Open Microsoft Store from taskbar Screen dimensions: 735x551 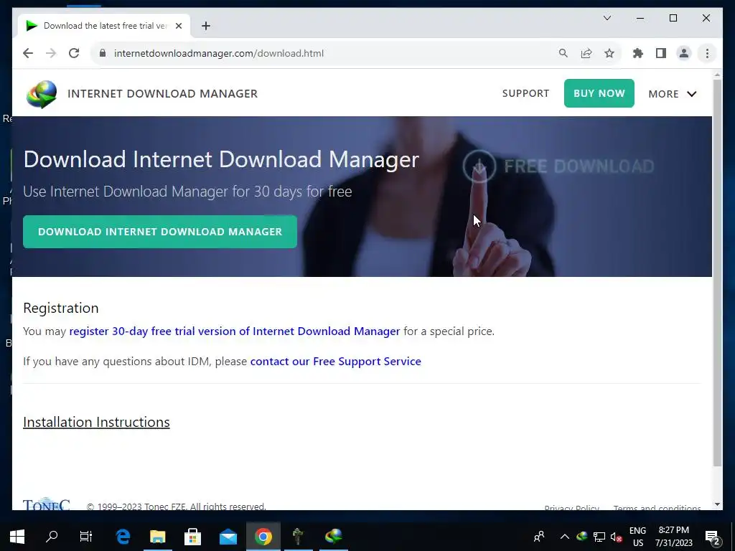click(x=192, y=537)
